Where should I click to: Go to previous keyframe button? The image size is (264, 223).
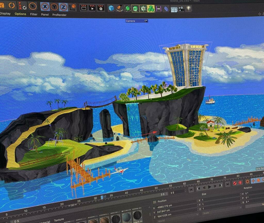coord(199,188)
